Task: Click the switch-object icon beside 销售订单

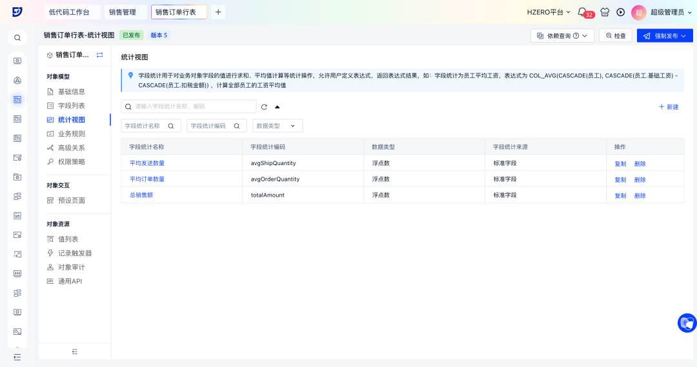Action: [100, 55]
